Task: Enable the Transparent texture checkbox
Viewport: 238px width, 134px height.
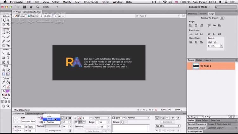Action: (x=47, y=131)
